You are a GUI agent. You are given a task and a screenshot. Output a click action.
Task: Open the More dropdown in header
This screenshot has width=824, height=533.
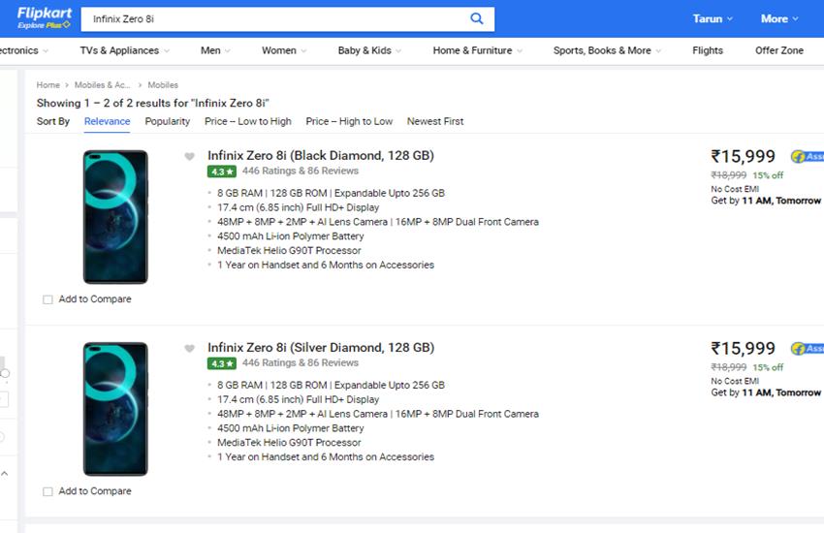point(779,18)
